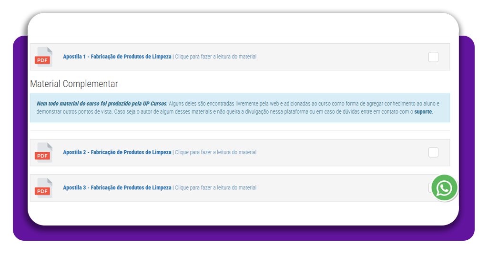
Task: Open 'Apostila 3 - Fabricação de Produtos de Limpeza'
Action: (117, 188)
